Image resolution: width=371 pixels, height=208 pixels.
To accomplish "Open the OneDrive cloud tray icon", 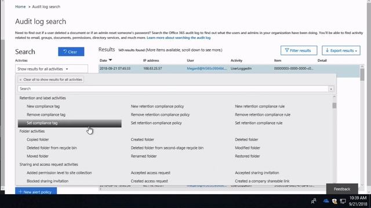I will [326, 201].
